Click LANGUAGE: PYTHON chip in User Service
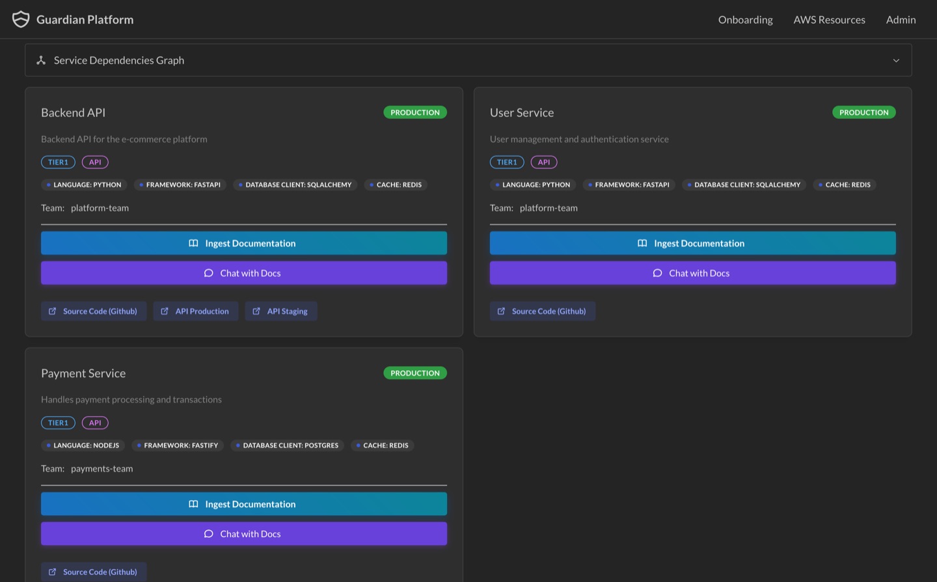 tap(533, 185)
